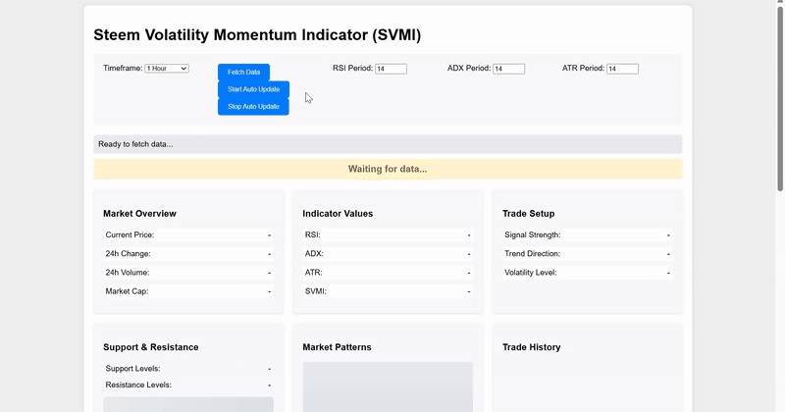Image resolution: width=785 pixels, height=412 pixels.
Task: Click the 'Ready to fetch data...' status text
Action: (x=135, y=144)
